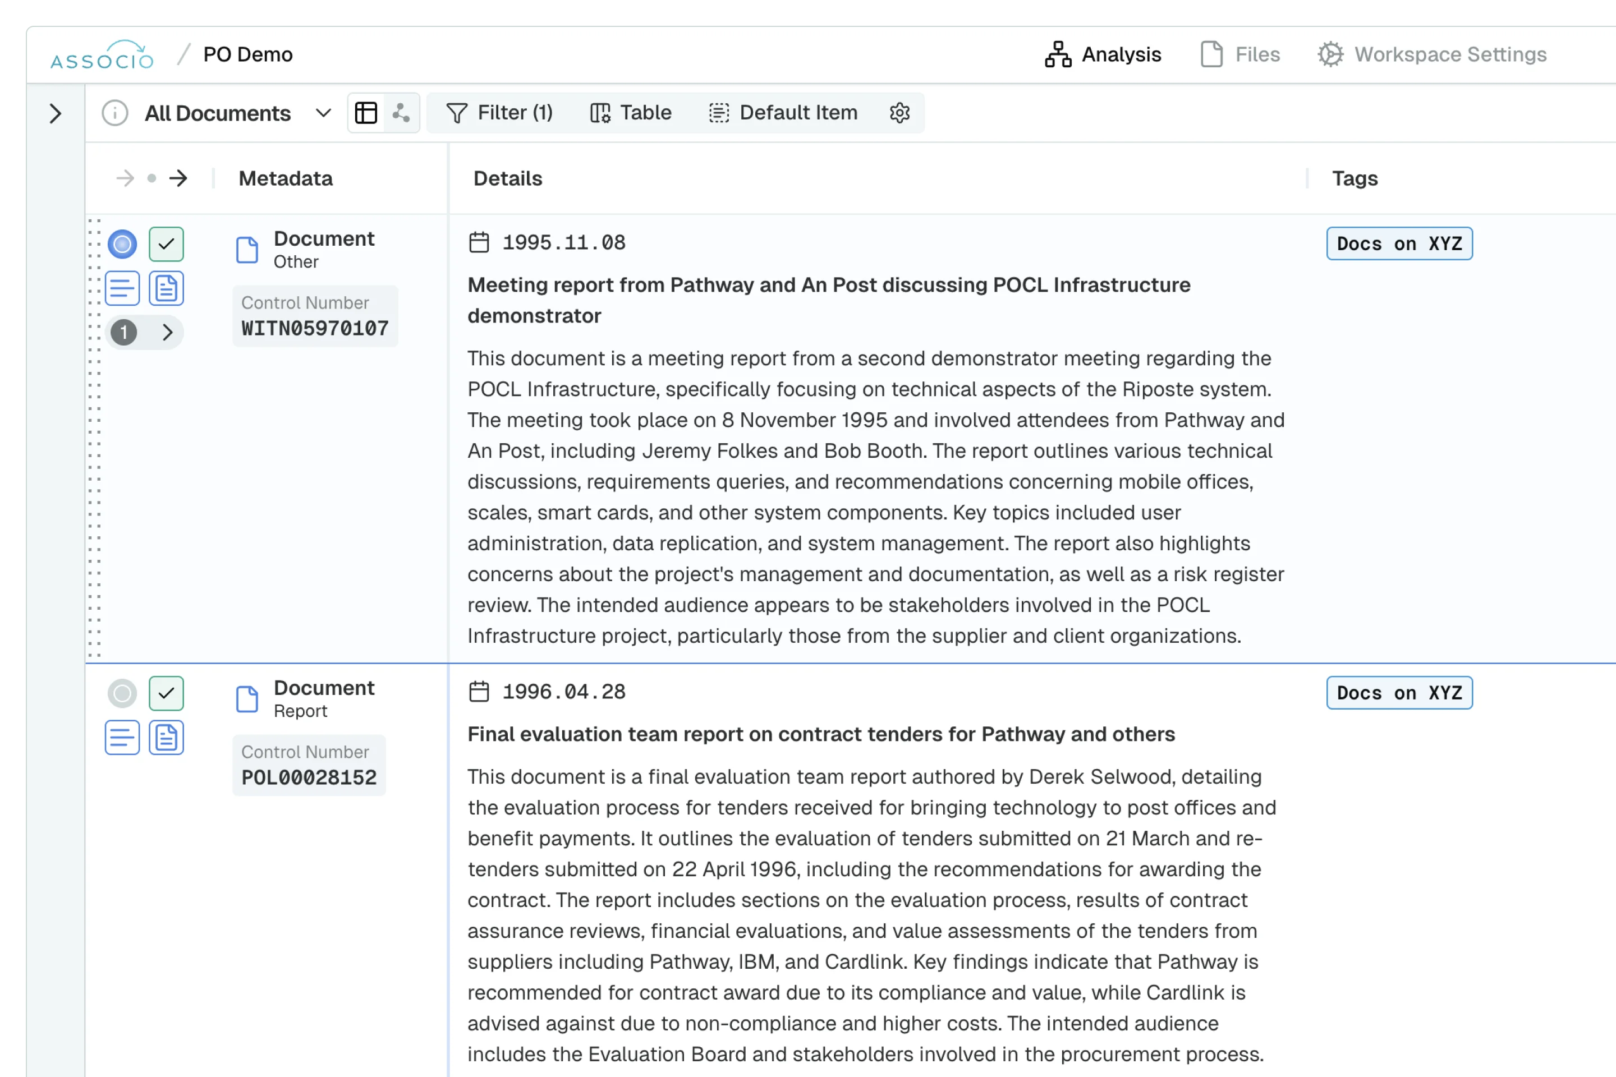Switch to the graph network view icon
Viewport: 1616px width, 1077px height.
pos(401,113)
